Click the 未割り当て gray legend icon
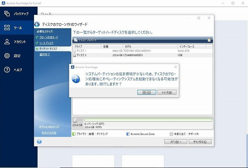The image size is (248, 168). coord(171,134)
